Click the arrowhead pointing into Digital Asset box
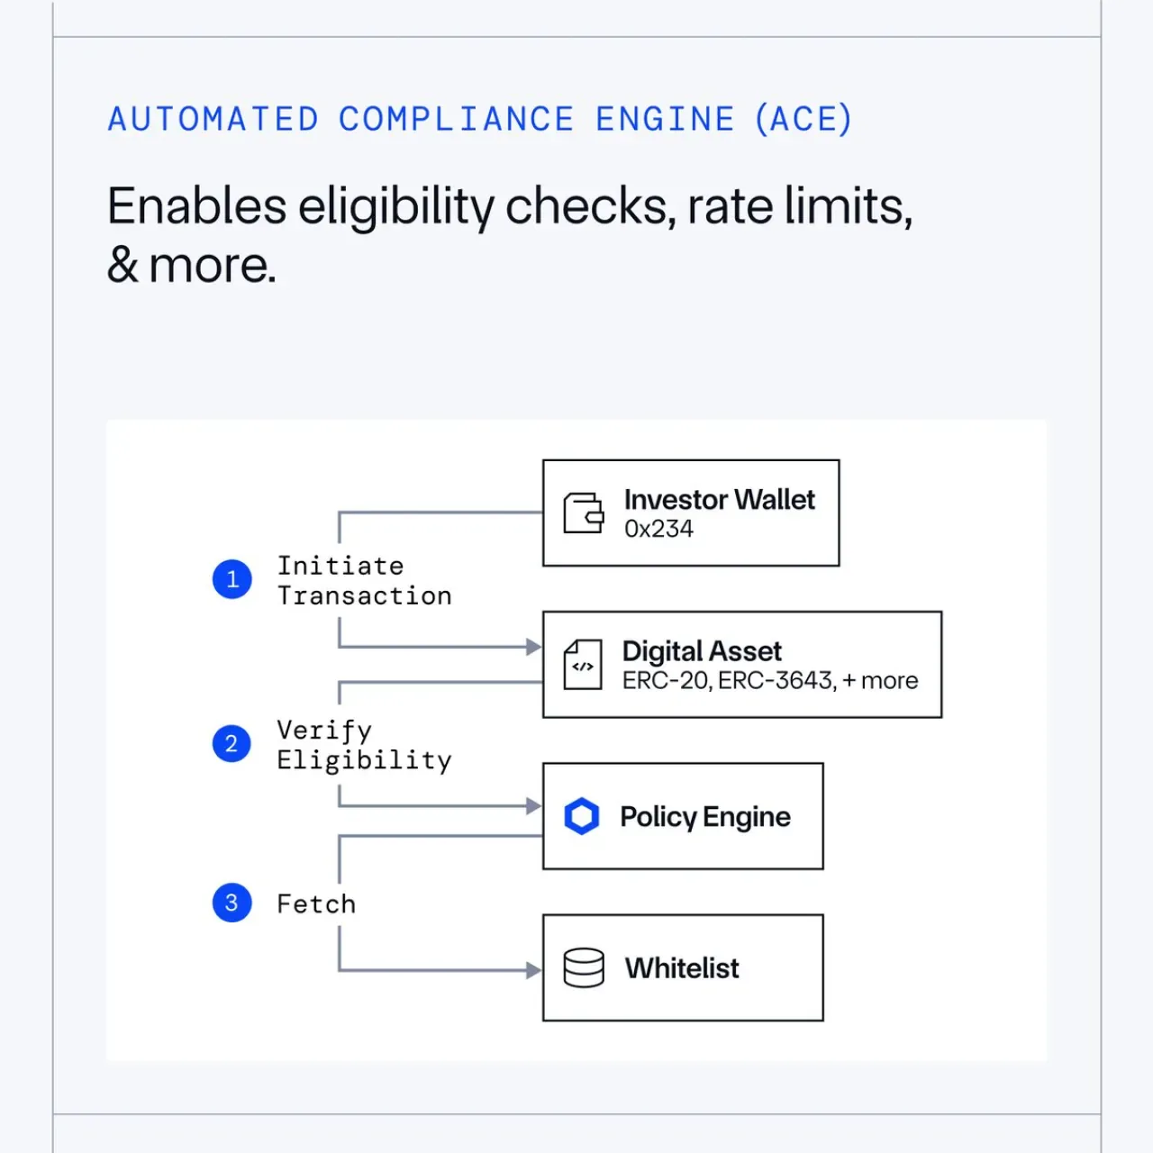 (533, 647)
